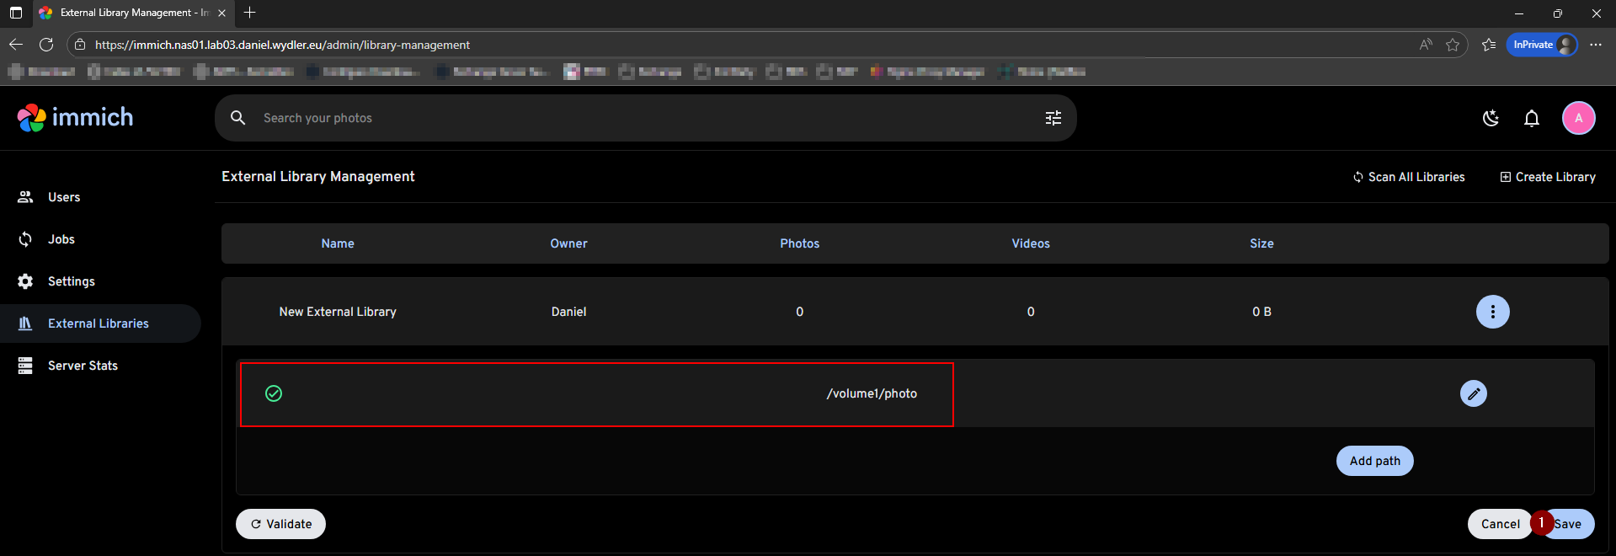Open Server Stats page
The height and width of the screenshot is (556, 1616).
click(x=83, y=366)
